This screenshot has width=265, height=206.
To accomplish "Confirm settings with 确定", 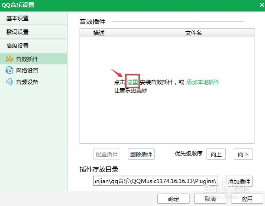I will coord(173,199).
